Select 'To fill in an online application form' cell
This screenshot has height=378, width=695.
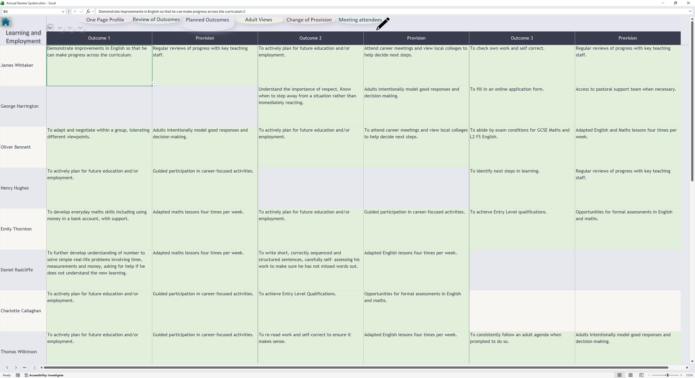tap(522, 106)
